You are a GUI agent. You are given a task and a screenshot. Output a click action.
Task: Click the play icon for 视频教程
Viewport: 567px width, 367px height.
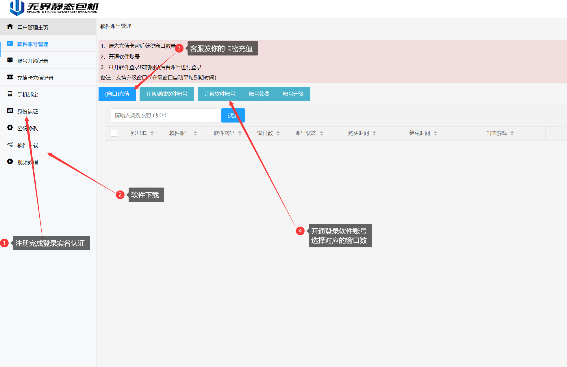point(10,162)
